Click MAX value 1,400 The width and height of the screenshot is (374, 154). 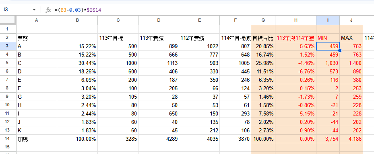pos(351,63)
